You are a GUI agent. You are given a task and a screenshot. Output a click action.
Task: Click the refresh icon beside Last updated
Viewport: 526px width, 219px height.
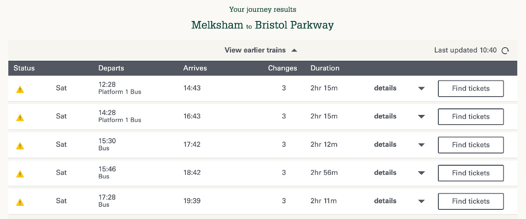505,51
